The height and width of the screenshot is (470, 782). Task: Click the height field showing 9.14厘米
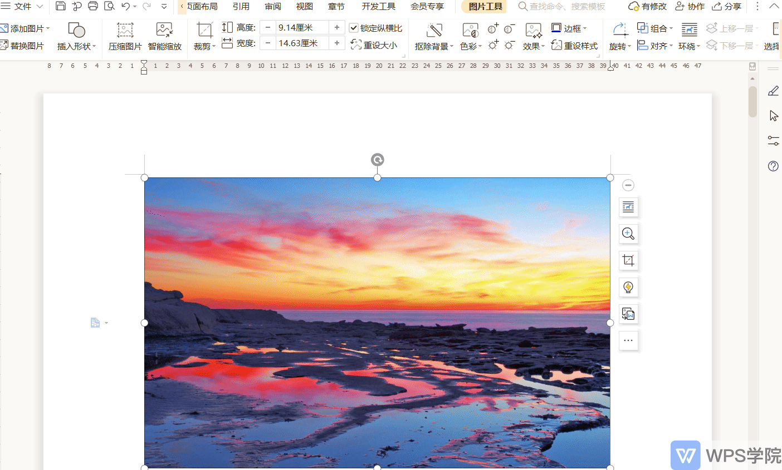pyautogui.click(x=302, y=27)
